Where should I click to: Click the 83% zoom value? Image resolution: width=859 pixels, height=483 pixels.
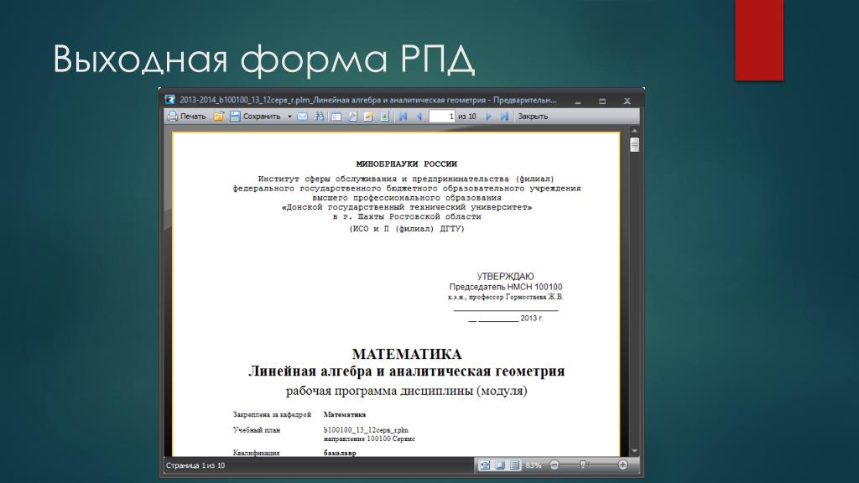click(533, 465)
